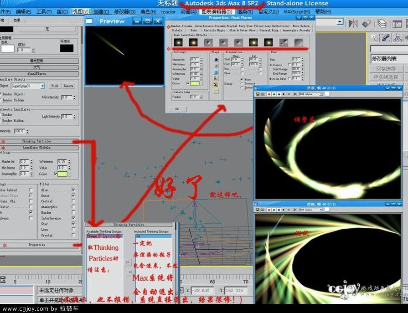This screenshot has width=408, height=313.
Task: Toggle alpha channel icon in upper render window
Action: (x=284, y=94)
